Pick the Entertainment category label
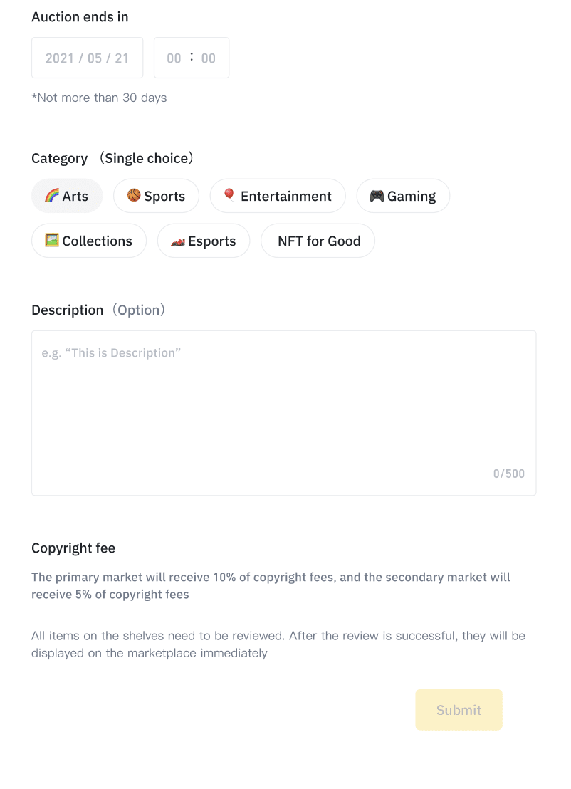 286,196
